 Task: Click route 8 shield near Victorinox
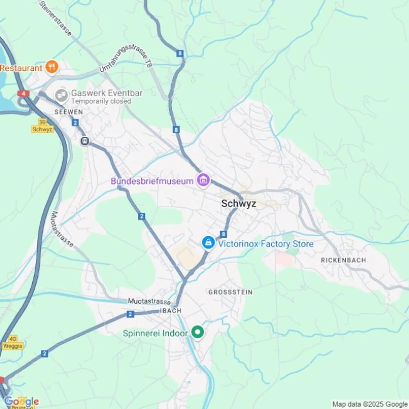tap(224, 234)
